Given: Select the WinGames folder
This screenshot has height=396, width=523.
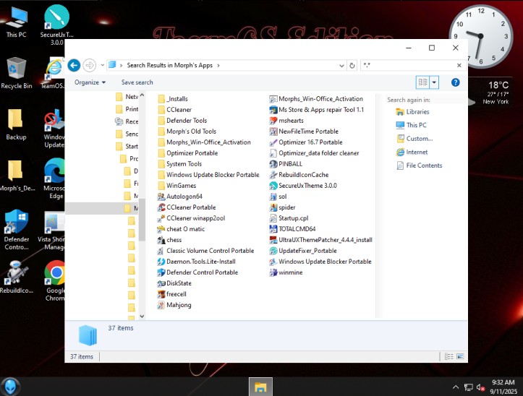Looking at the screenshot, I should pyautogui.click(x=177, y=186).
